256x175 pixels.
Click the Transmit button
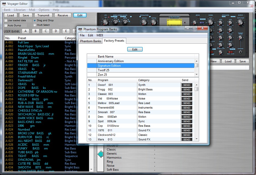click(x=43, y=15)
